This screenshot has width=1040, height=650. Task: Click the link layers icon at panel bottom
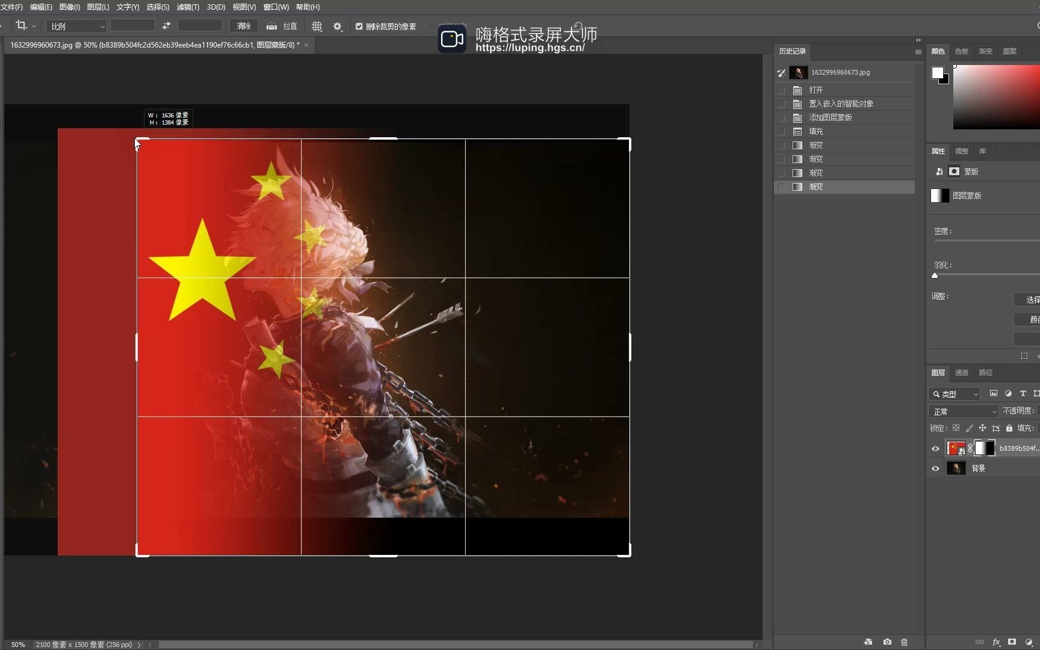pos(980,642)
